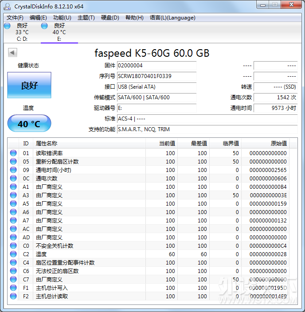Click raw value 000000000606 in row 0C
The width and height of the screenshot is (305, 312).
coord(268,178)
